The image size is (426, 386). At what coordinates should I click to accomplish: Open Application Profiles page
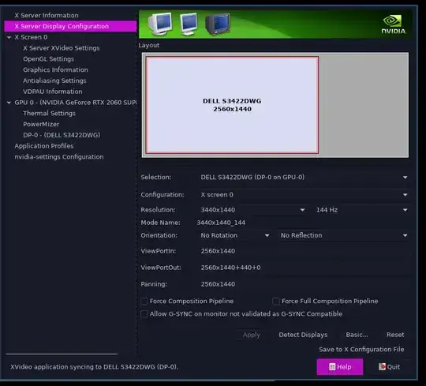44,146
